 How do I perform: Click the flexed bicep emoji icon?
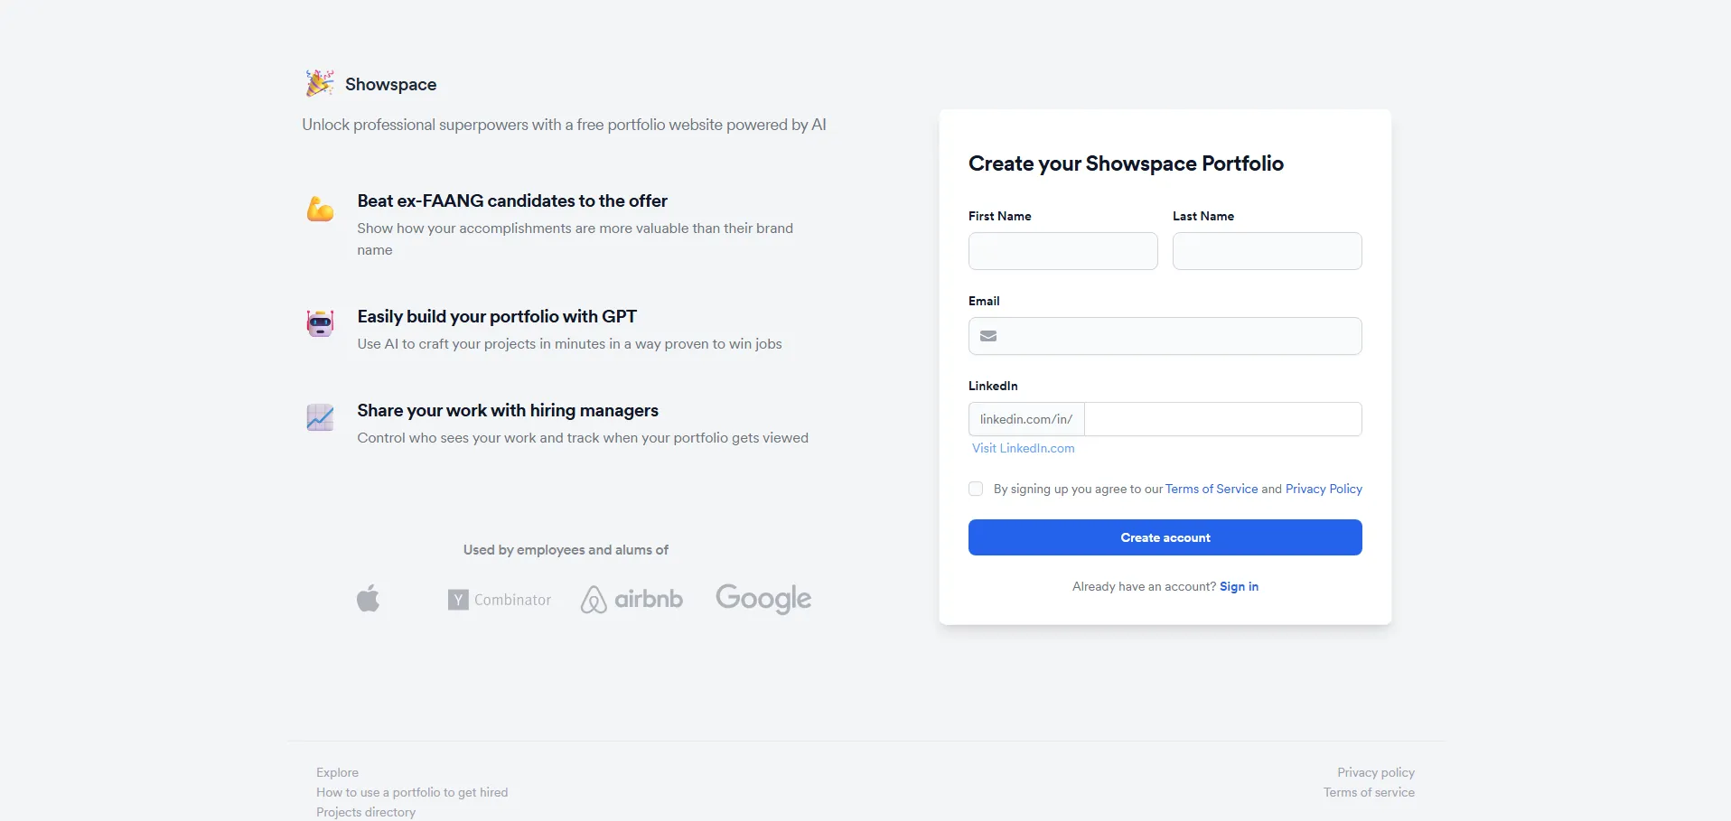(321, 209)
